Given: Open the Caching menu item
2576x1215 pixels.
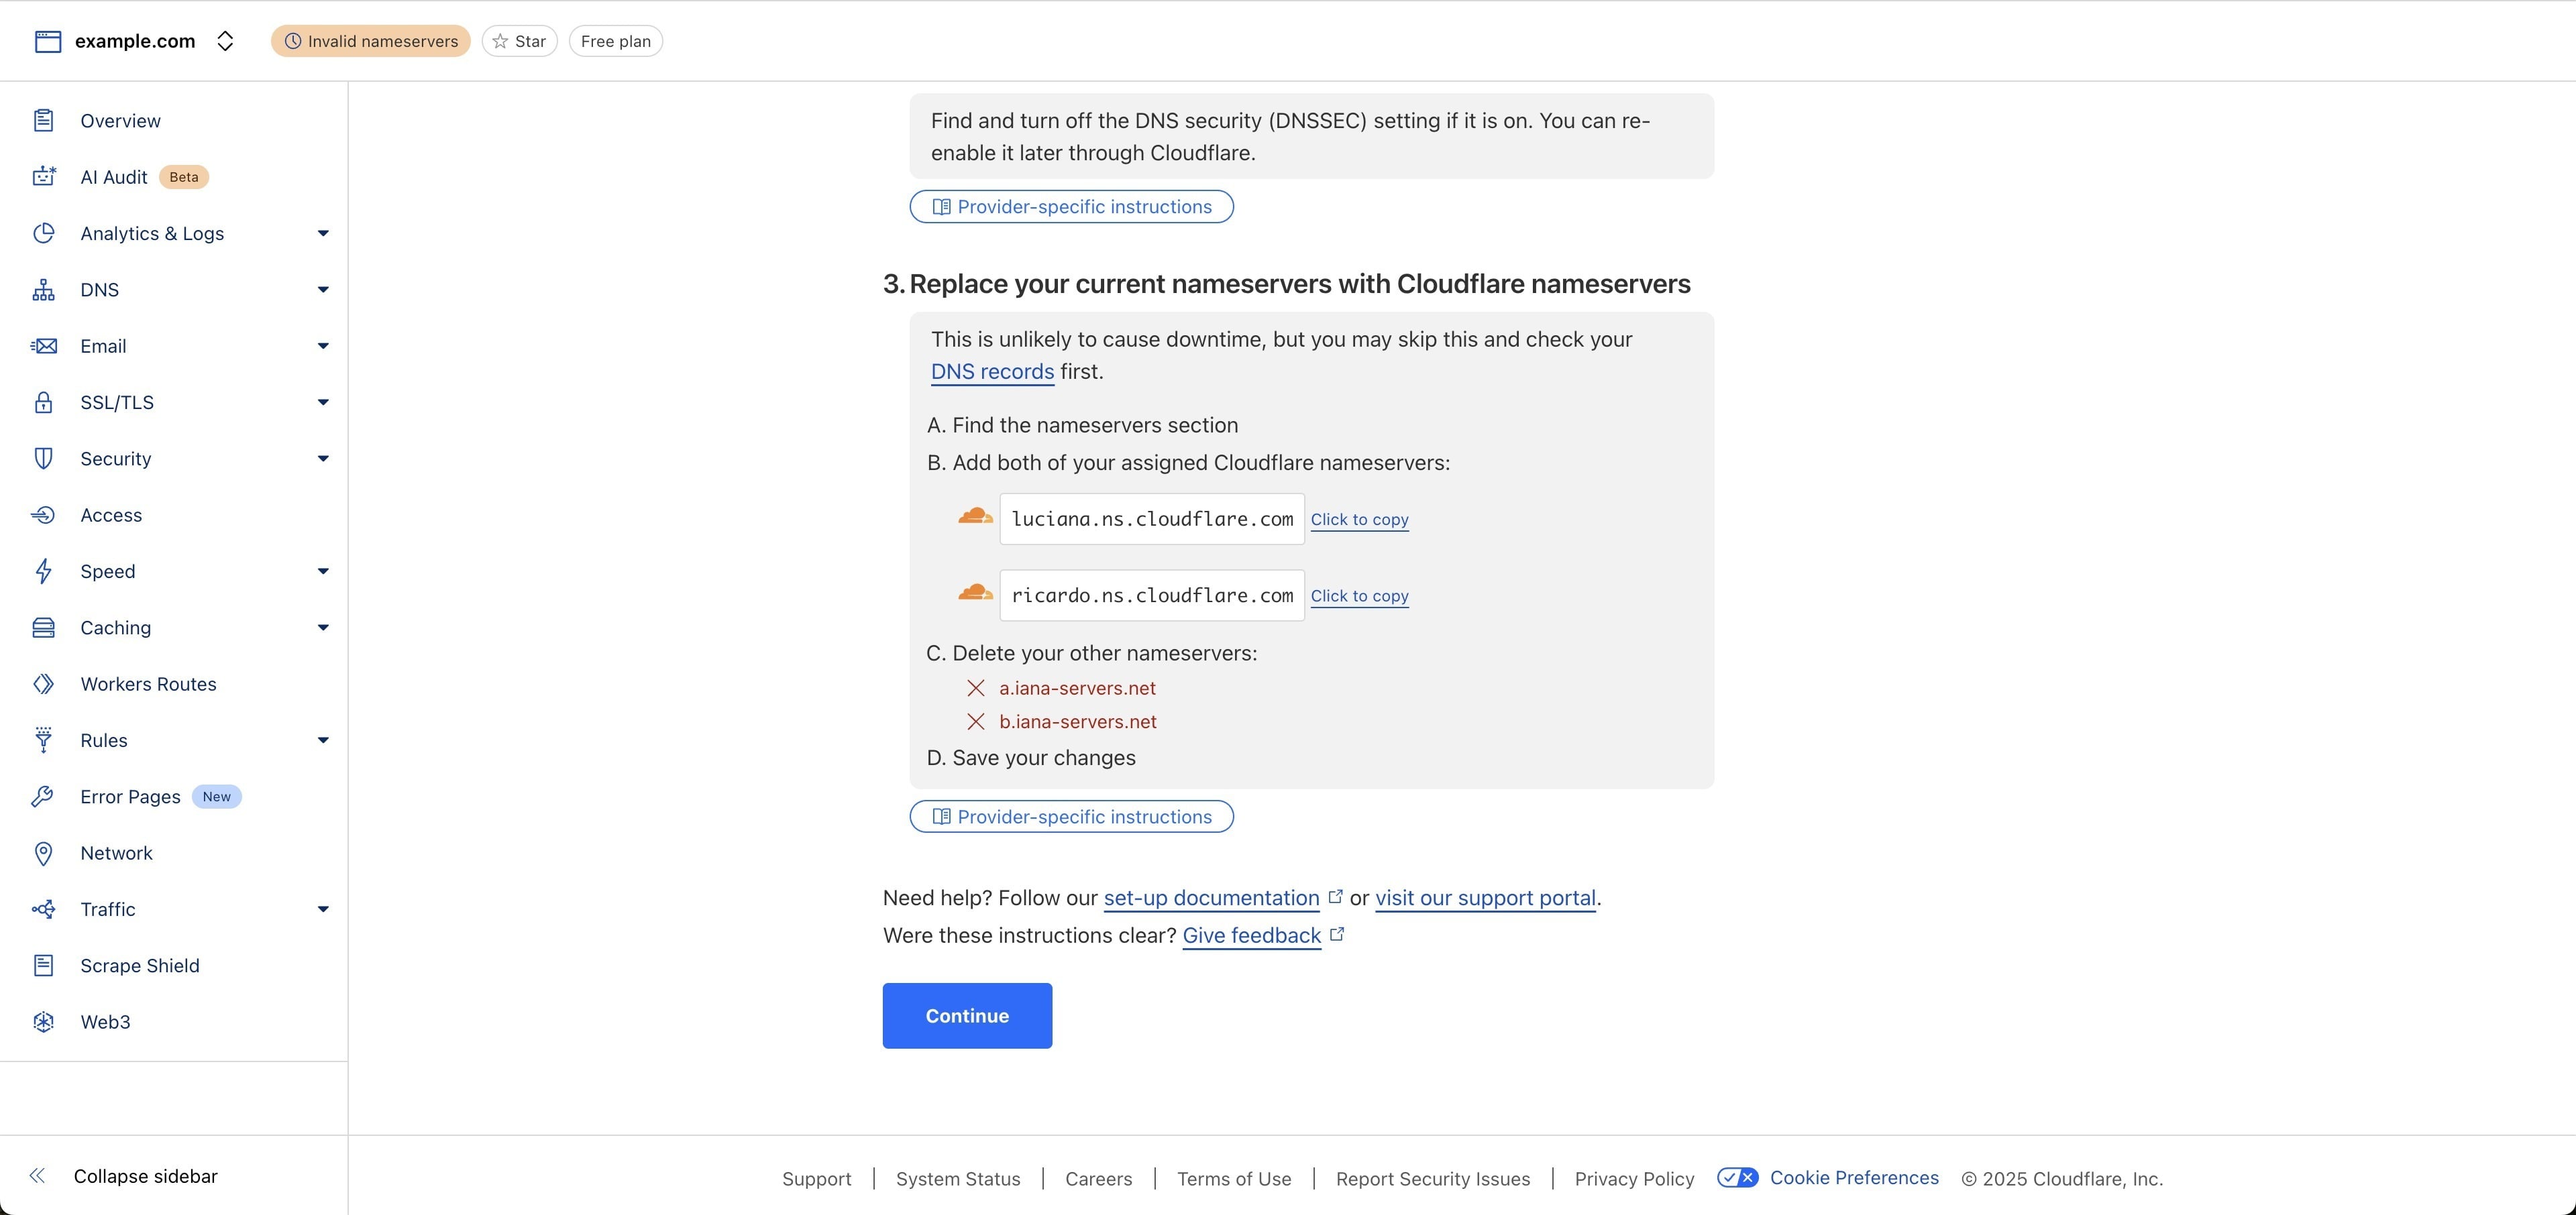Looking at the screenshot, I should coord(116,628).
